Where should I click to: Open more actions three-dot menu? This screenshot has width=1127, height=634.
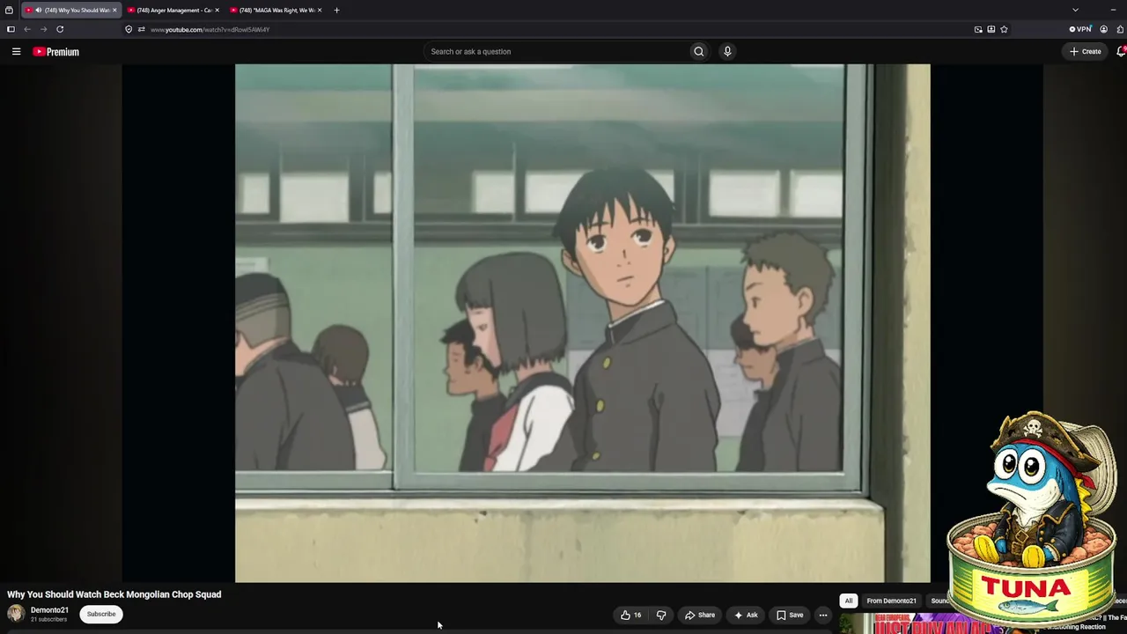[823, 615]
